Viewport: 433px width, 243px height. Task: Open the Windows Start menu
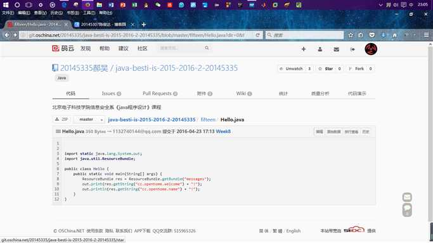(x=6, y=4)
